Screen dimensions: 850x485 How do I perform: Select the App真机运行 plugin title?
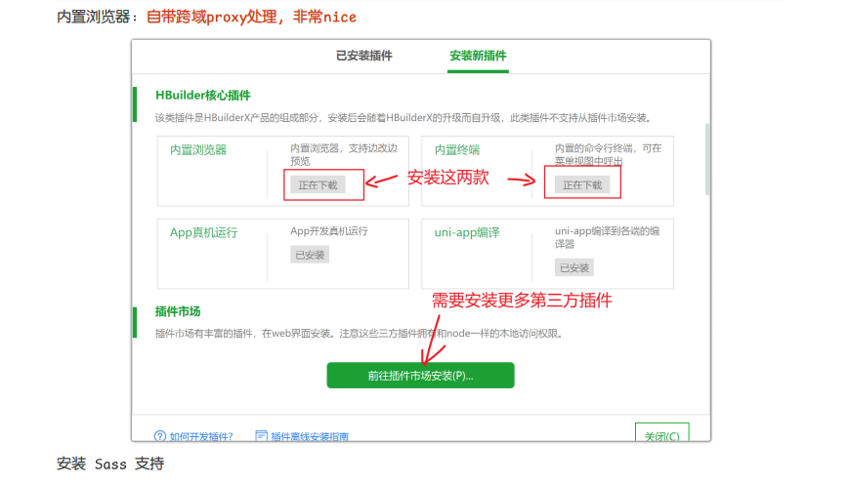click(x=204, y=233)
